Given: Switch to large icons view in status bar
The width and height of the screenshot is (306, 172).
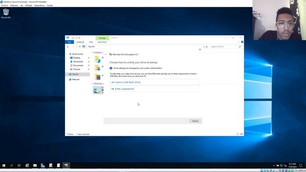Looking at the screenshot, I should (x=242, y=134).
